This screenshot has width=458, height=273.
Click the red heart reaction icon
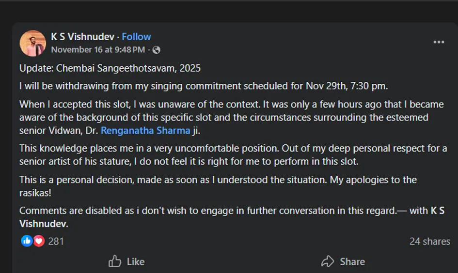pyautogui.click(x=39, y=241)
